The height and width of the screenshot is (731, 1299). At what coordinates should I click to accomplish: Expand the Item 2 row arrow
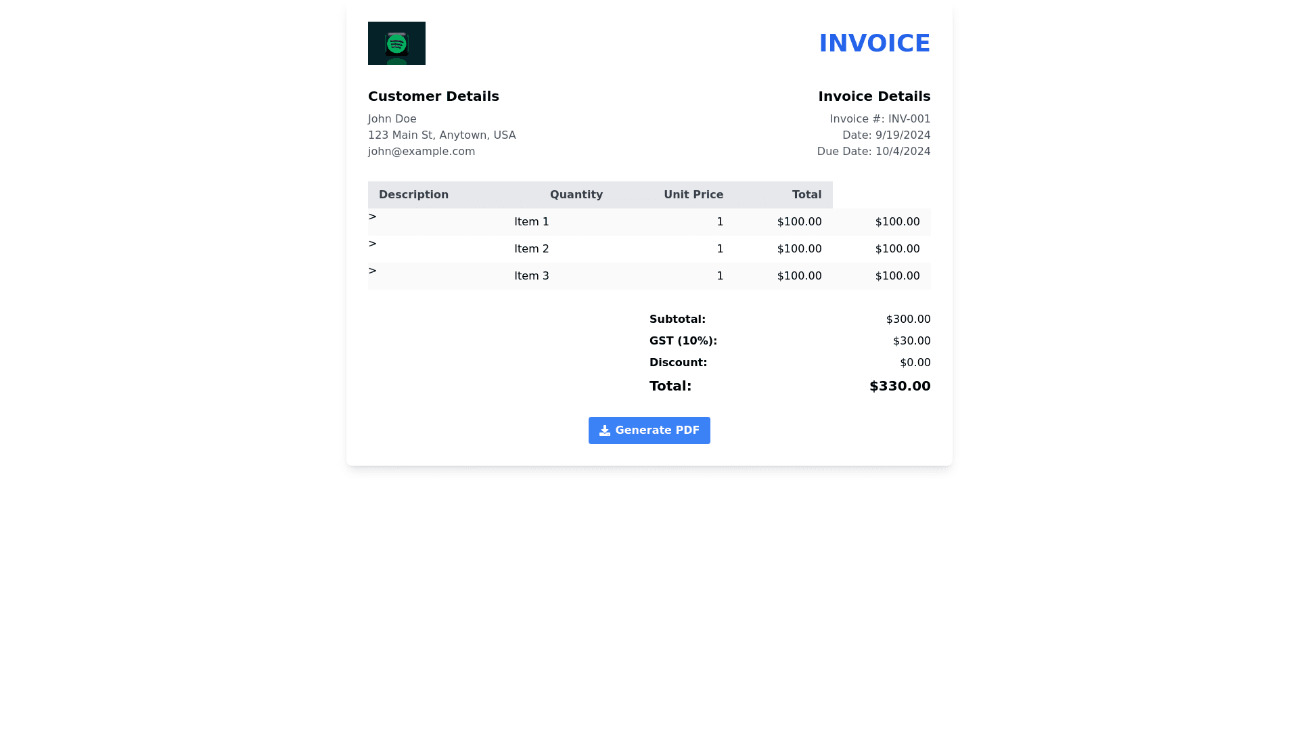click(x=372, y=244)
